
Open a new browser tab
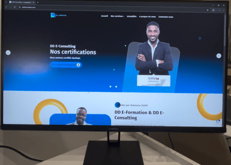click(38, 2)
